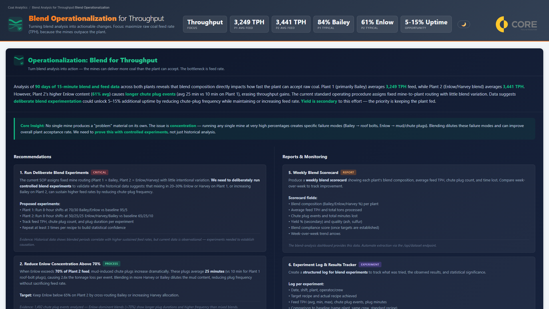The image size is (549, 309).
Task: Click the Core Insight highlighted callout box
Action: coord(274,129)
